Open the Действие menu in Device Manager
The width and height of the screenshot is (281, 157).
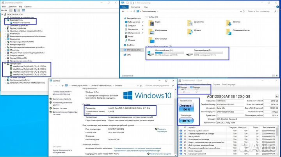point(12,7)
